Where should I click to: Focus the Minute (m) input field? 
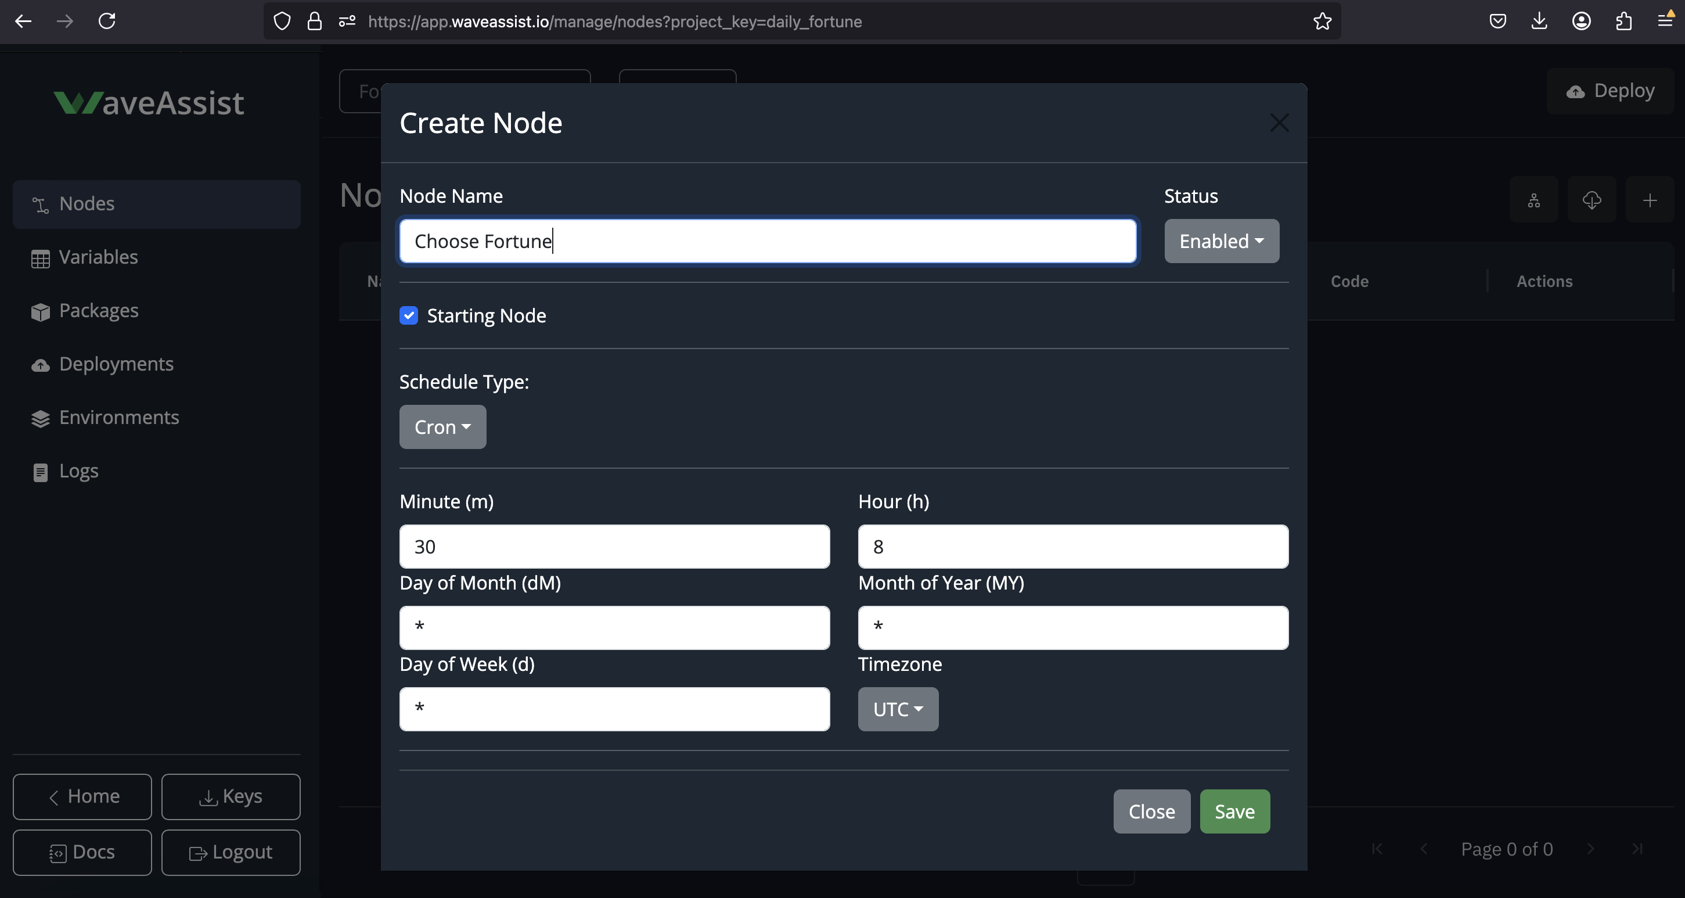click(x=614, y=547)
